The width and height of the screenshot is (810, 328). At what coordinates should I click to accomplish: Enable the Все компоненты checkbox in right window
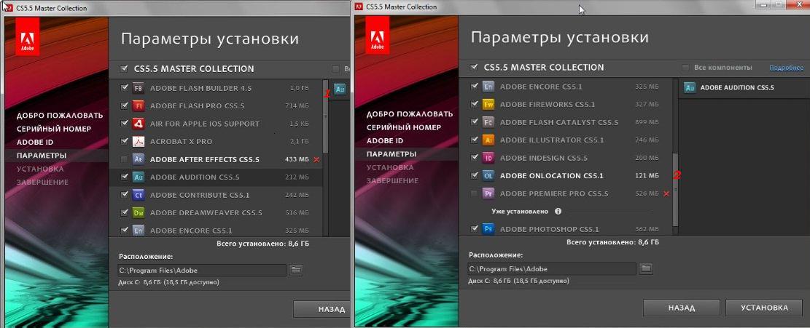(x=685, y=68)
